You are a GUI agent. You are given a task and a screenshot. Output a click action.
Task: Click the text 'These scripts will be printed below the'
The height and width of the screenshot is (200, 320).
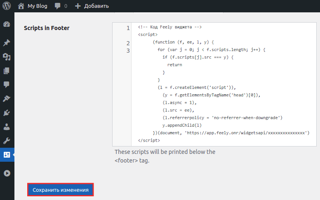pyautogui.click(x=165, y=152)
